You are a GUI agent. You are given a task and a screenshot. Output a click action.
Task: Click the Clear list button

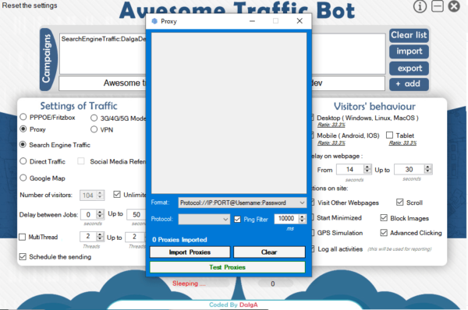point(409,35)
